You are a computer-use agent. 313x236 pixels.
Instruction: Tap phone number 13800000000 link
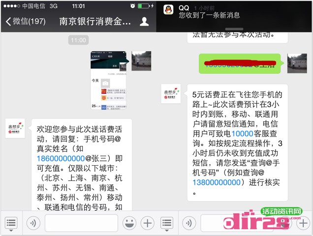(x=217, y=182)
